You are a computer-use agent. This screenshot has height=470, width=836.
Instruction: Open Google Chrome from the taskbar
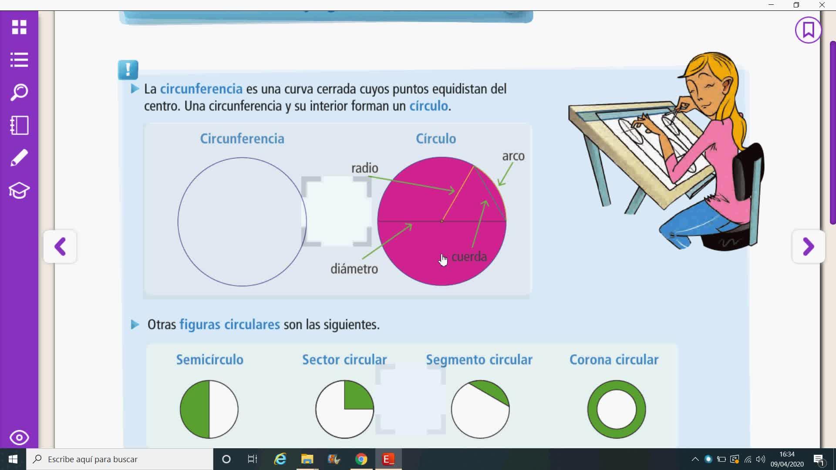pos(361,459)
